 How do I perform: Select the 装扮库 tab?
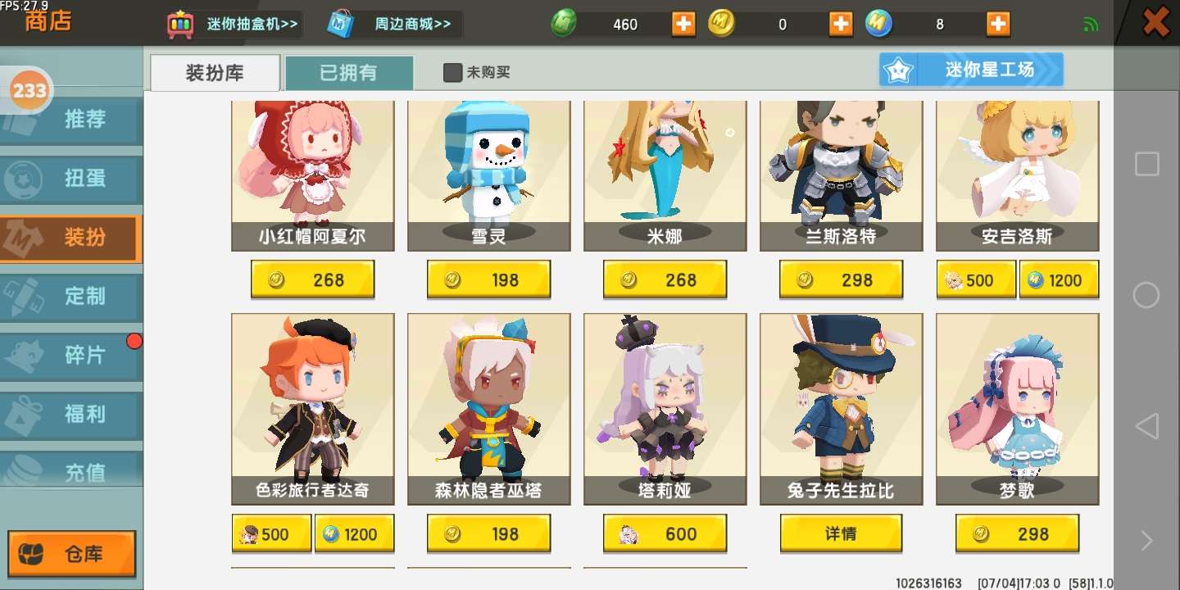(x=215, y=72)
